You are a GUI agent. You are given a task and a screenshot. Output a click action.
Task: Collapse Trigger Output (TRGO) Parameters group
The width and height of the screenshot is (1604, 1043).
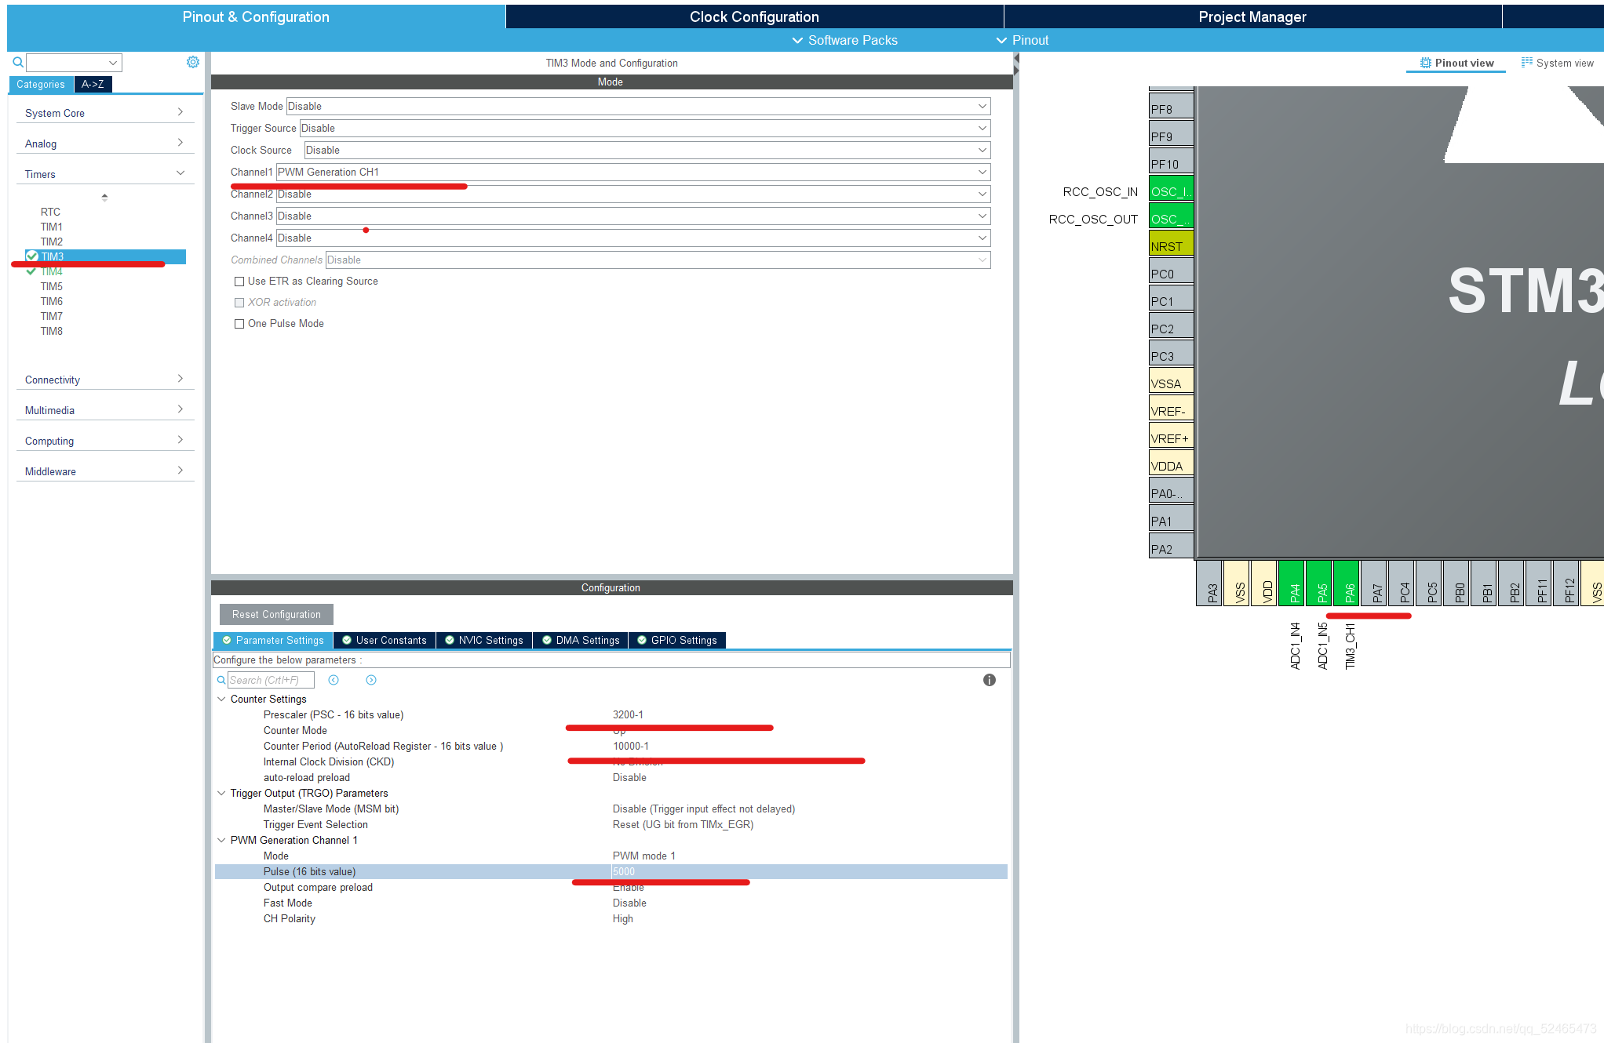pyautogui.click(x=221, y=793)
